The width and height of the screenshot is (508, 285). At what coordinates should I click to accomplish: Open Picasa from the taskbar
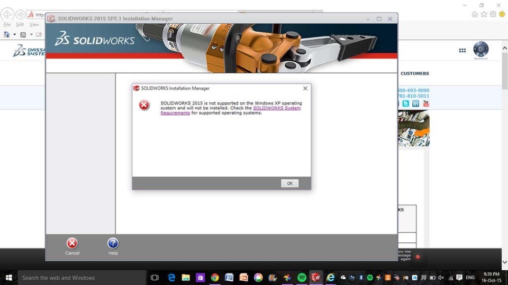[258, 278]
